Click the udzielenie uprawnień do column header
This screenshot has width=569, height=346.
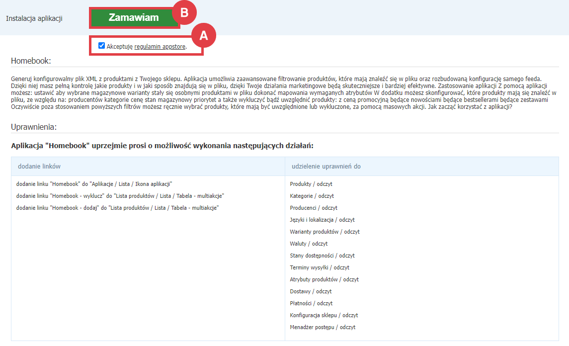point(325,166)
